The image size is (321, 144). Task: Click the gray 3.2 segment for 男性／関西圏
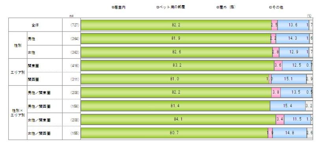tap(309, 106)
